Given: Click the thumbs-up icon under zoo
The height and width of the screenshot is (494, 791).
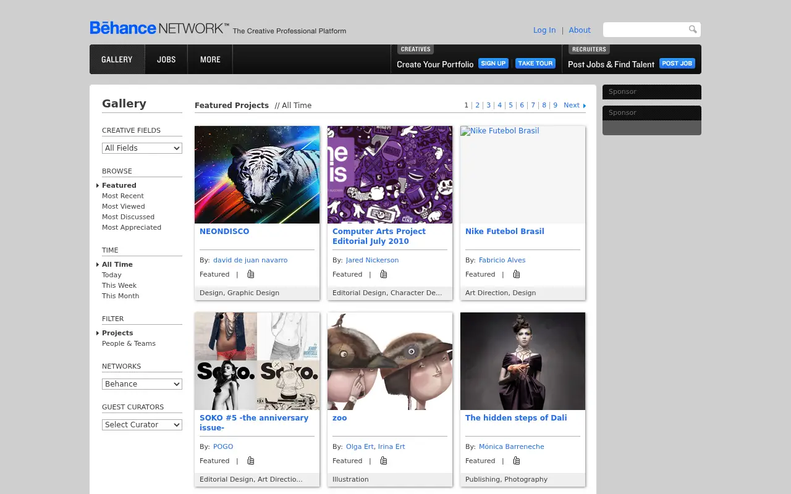Looking at the screenshot, I should pos(384,461).
